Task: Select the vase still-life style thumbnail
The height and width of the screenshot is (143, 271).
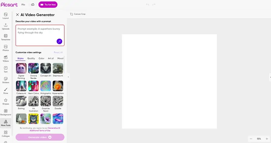Action: point(21,119)
